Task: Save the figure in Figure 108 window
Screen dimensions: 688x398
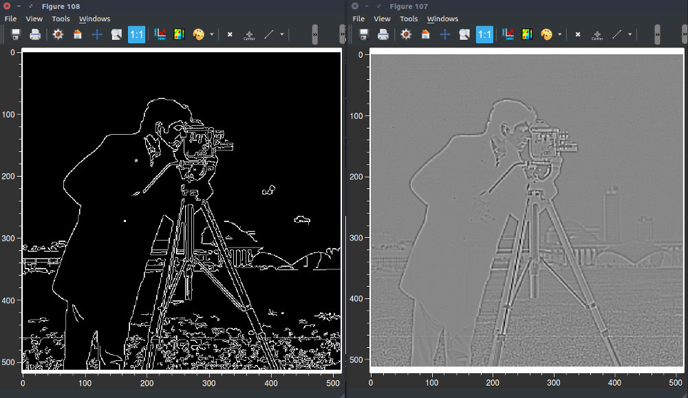Action: tap(16, 34)
